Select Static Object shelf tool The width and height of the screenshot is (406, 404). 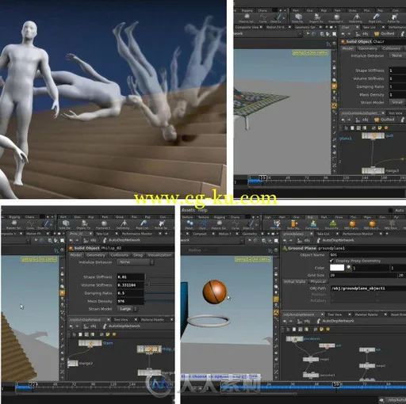[x=293, y=225]
